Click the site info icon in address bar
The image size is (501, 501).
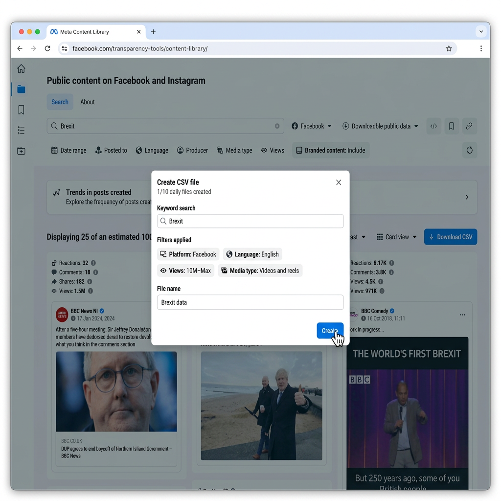pyautogui.click(x=65, y=48)
